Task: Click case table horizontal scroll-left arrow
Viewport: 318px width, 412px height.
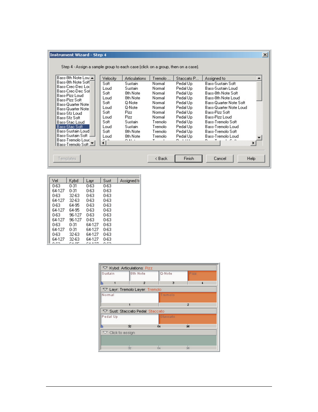Action: (103, 143)
